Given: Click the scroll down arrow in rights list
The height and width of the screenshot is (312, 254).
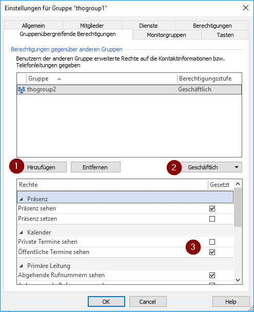Looking at the screenshot, I should point(238,280).
